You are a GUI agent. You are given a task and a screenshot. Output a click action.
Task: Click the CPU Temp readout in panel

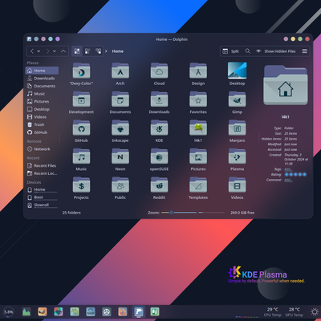coord(272,312)
